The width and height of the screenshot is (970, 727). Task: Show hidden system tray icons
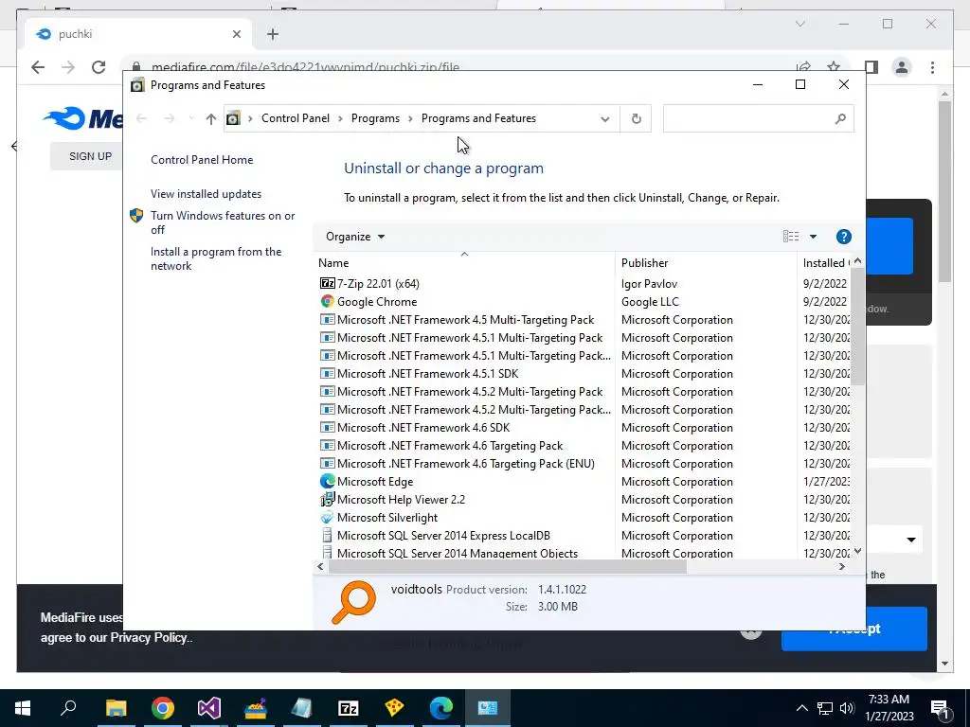(x=801, y=708)
